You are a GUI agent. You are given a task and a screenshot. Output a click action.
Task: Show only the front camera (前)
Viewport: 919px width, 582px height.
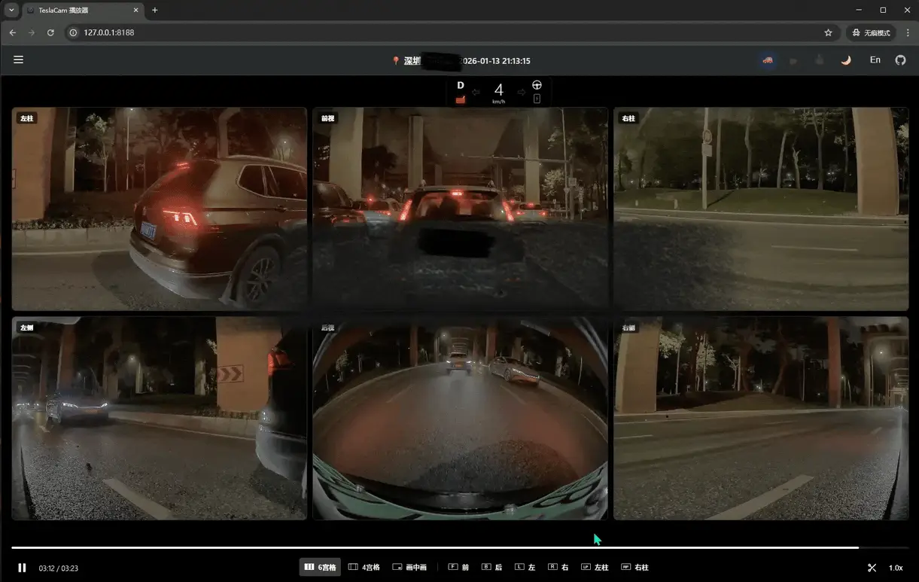coord(458,568)
